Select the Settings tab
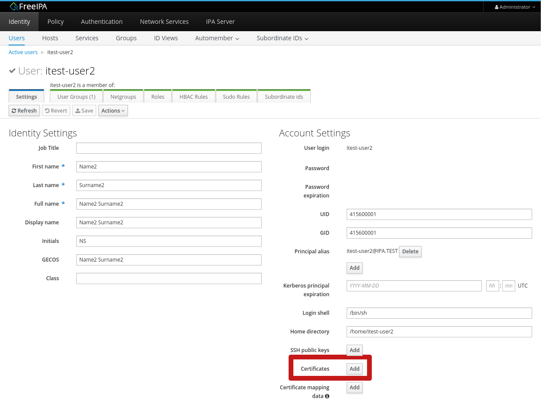This screenshot has height=401, width=546. [26, 97]
